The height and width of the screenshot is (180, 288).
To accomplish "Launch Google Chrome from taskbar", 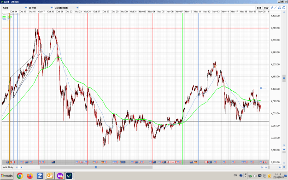I will [x=20, y=176].
